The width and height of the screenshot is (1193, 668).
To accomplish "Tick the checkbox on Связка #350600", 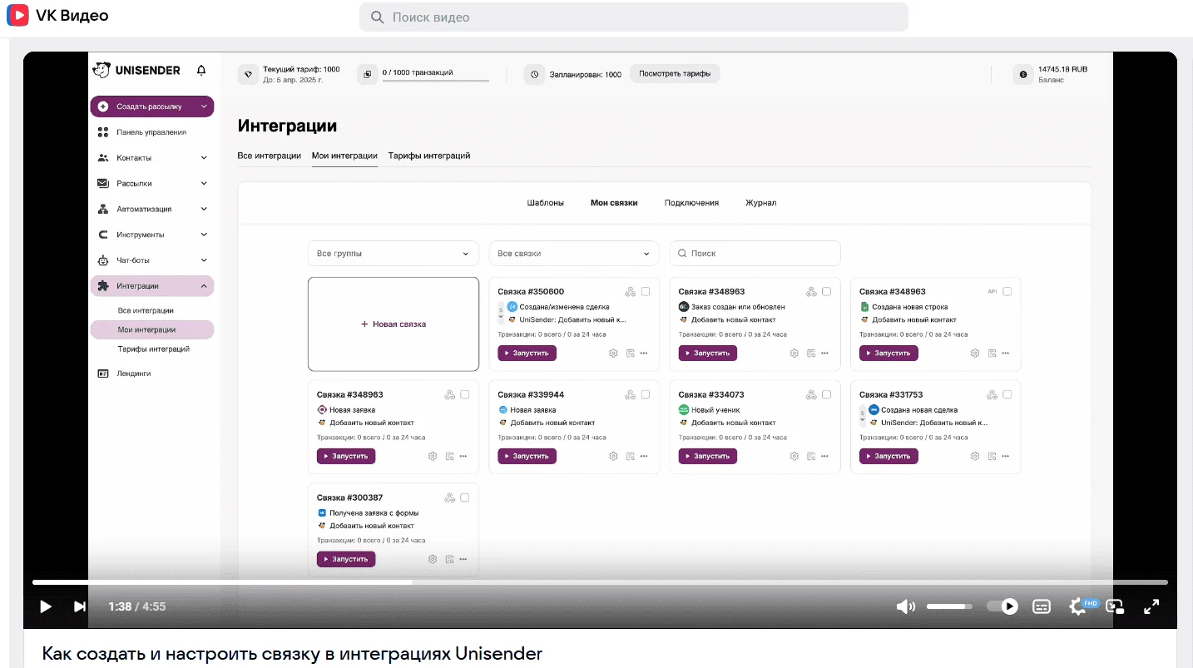I will click(646, 292).
